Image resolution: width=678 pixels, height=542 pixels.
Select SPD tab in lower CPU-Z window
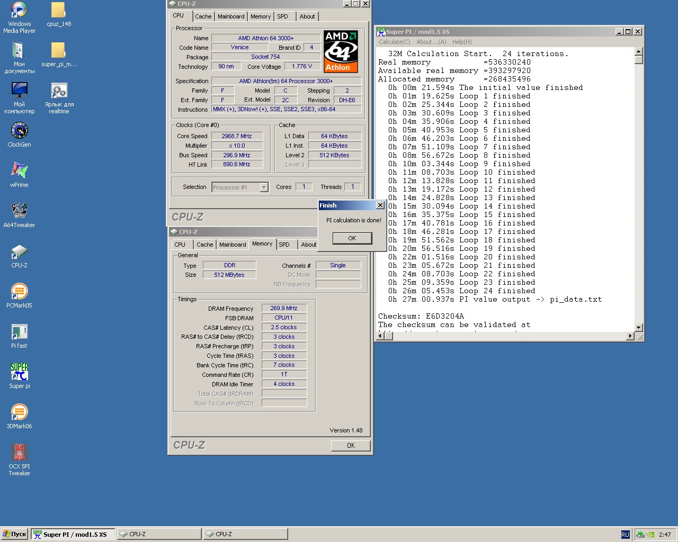coord(284,245)
